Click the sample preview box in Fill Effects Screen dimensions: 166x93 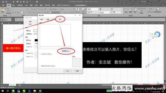point(76,62)
